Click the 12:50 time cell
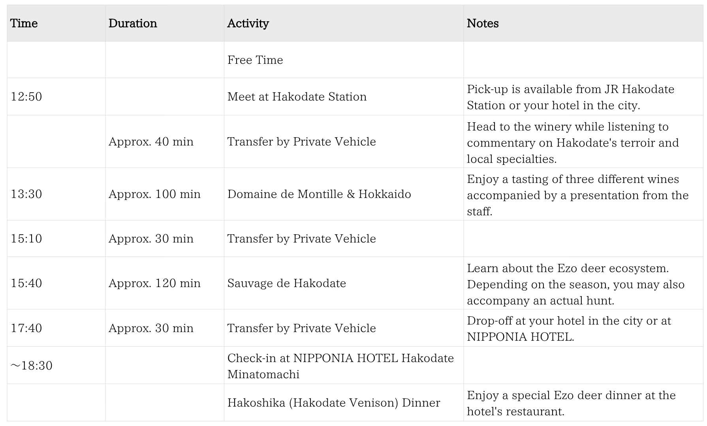The height and width of the screenshot is (426, 707). [x=26, y=97]
